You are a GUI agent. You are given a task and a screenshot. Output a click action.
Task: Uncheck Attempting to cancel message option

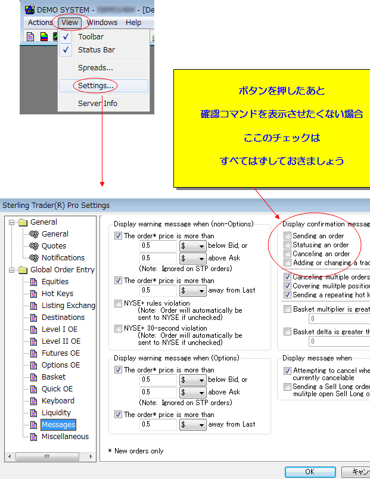pos(287,371)
